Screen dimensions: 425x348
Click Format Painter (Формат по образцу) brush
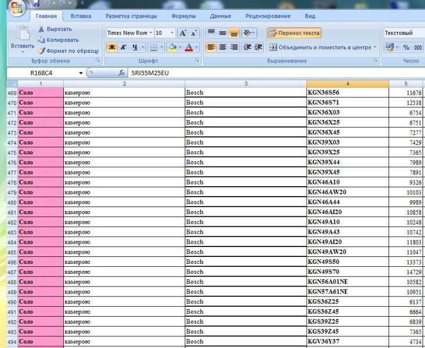41,50
